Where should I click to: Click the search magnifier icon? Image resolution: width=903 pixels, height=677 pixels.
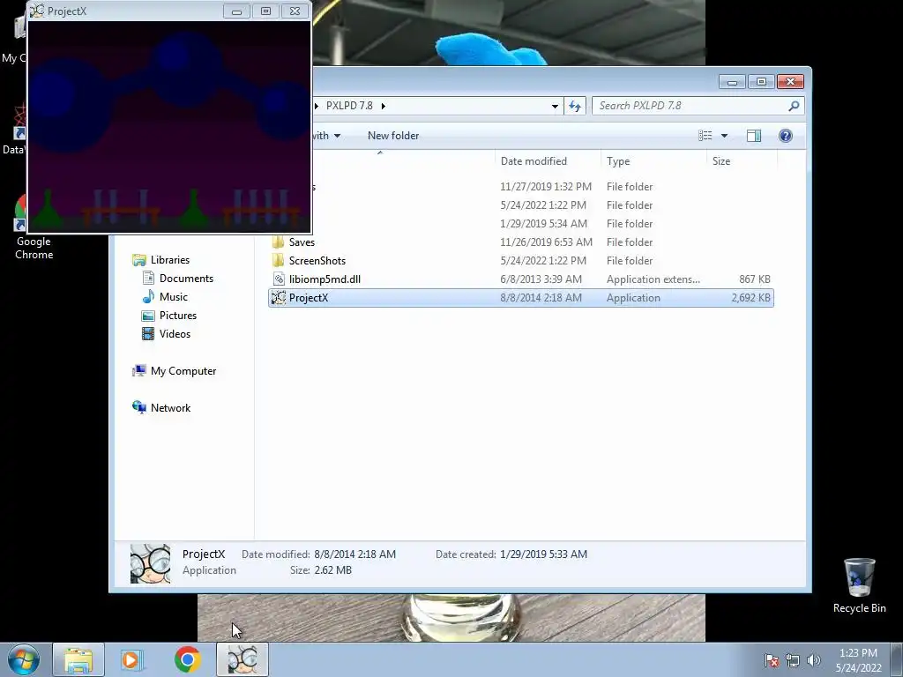tap(794, 106)
